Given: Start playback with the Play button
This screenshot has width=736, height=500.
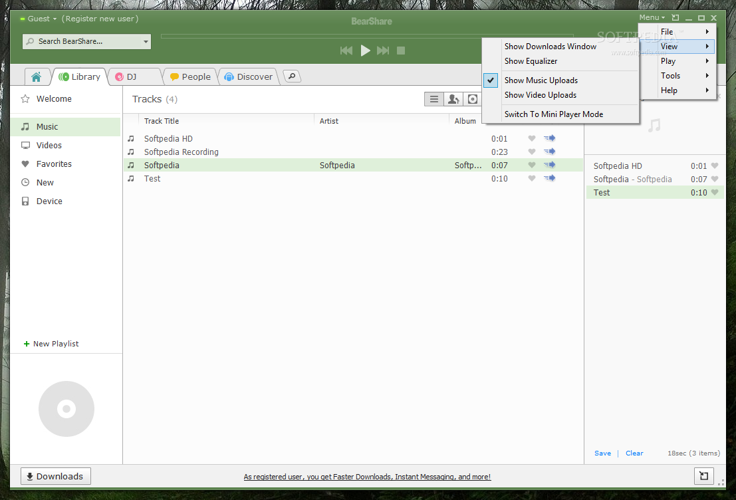Looking at the screenshot, I should (365, 51).
